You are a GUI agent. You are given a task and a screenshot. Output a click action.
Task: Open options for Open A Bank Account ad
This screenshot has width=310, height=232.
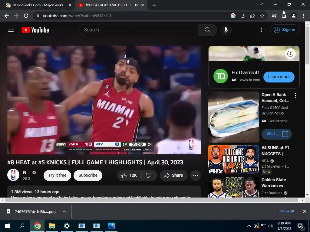[x=295, y=96]
